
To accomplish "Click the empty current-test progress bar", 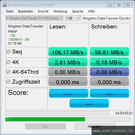I will coord(57,113).
